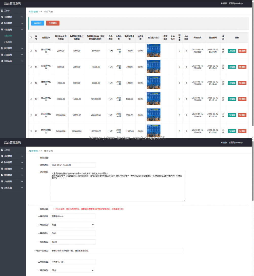Click the project list page vertical scrollbar
This screenshot has width=254, height=276.
coord(253,64)
